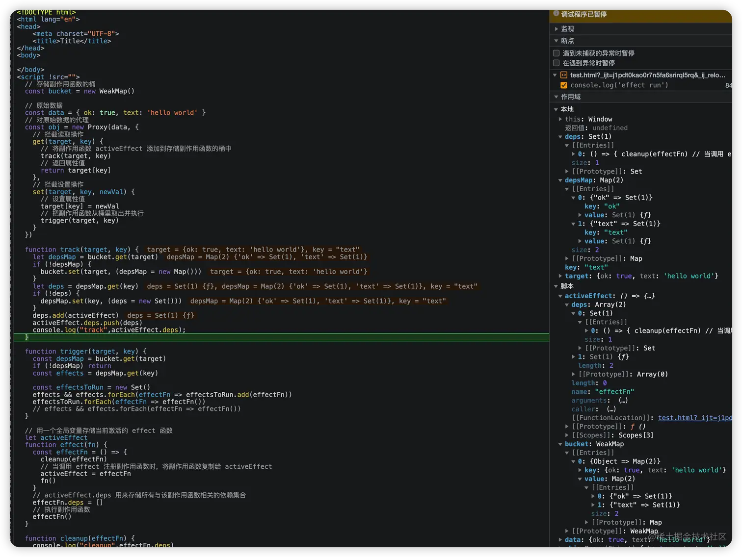Expand '[[Prototype]]: Array(0)' entry
Screen dimensions: 742x557
pyautogui.click(x=573, y=374)
